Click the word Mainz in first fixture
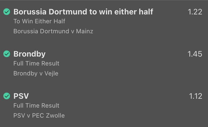This screenshot has width=208, height=127. [x=85, y=31]
